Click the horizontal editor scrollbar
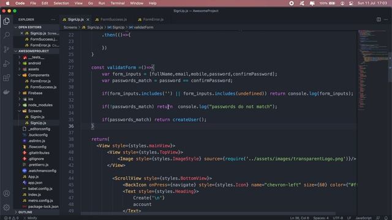 tap(208, 213)
